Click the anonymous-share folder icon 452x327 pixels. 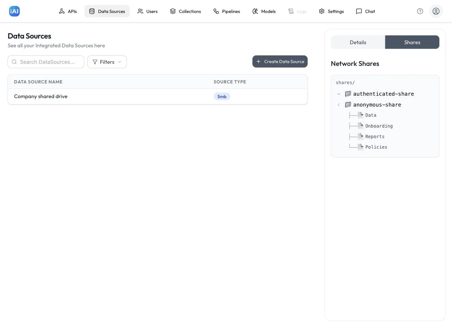[x=348, y=104]
